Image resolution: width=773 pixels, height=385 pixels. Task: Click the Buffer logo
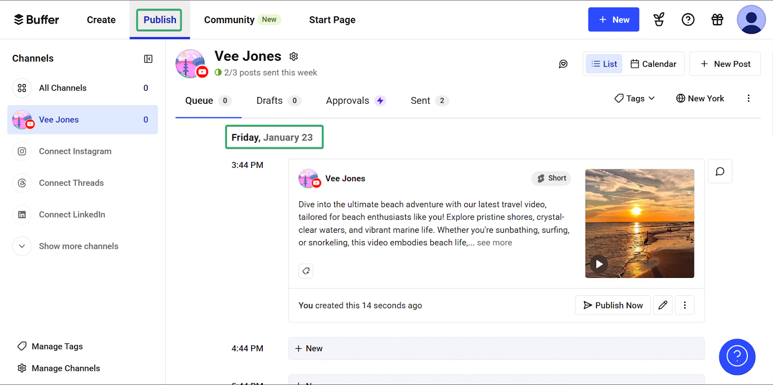click(36, 20)
